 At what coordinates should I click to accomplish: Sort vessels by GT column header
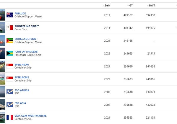(130, 5)
